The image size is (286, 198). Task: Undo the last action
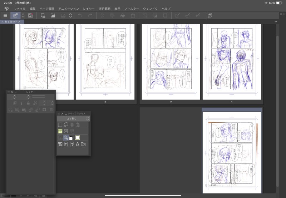point(80,15)
